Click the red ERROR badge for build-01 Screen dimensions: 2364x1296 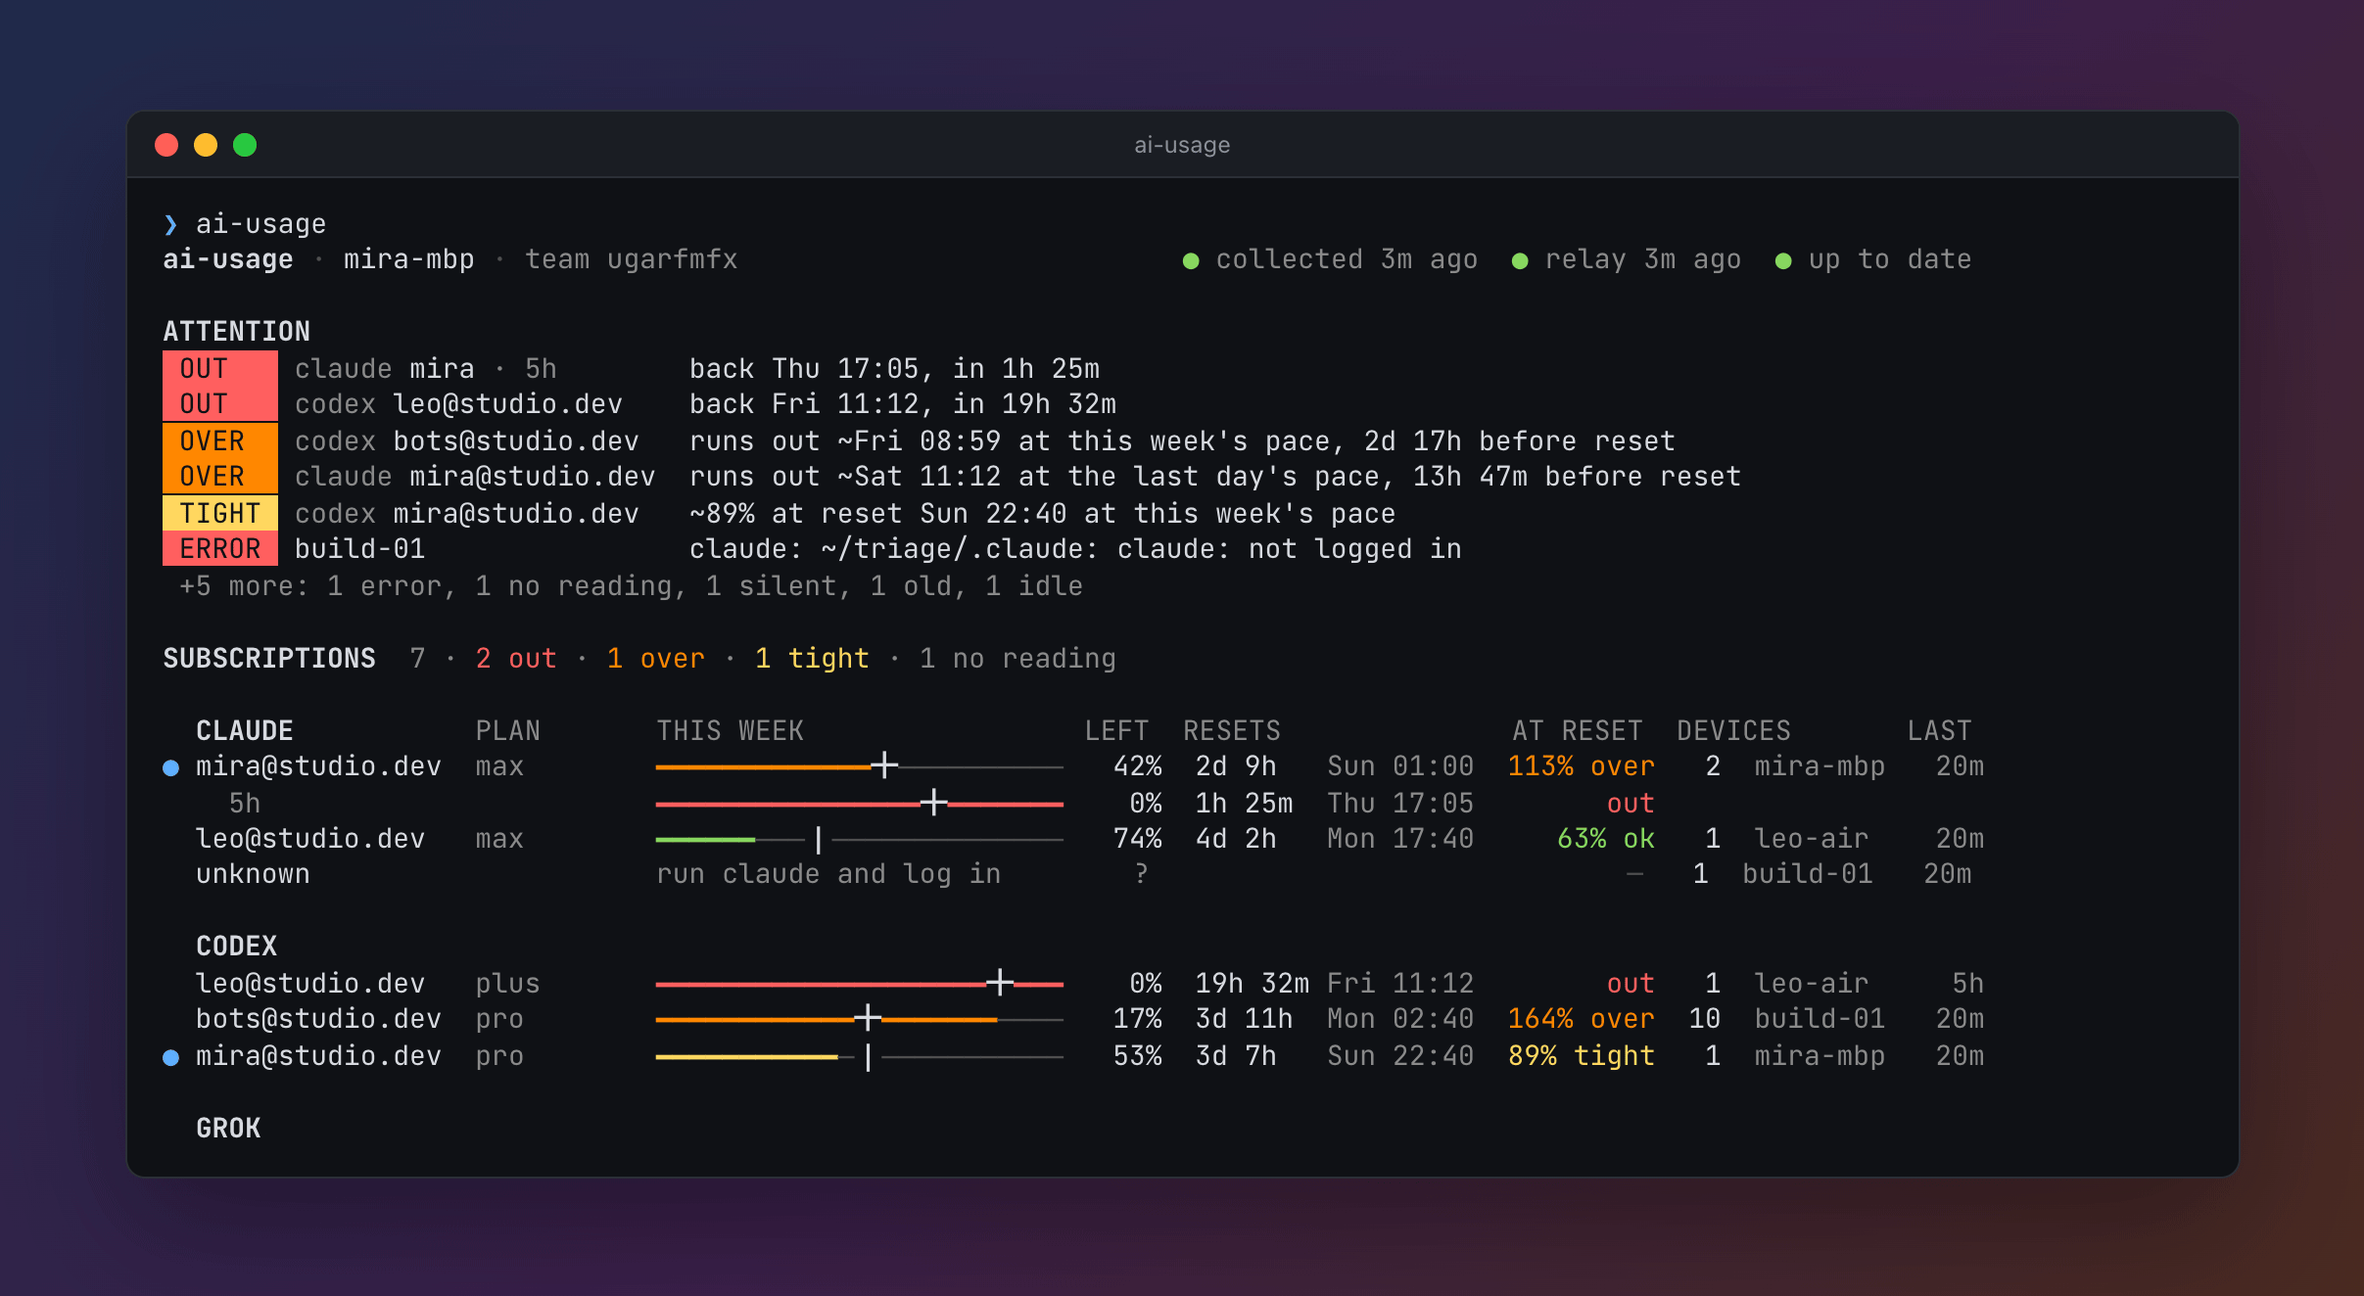point(220,549)
